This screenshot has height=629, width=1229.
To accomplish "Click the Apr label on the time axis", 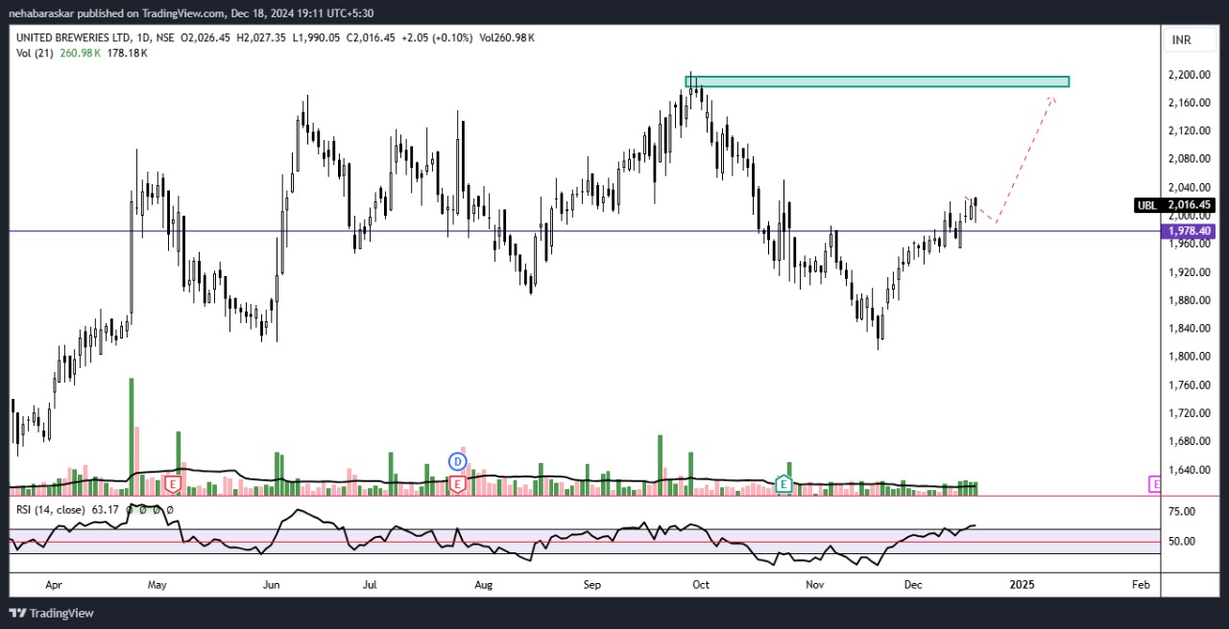I will [54, 584].
